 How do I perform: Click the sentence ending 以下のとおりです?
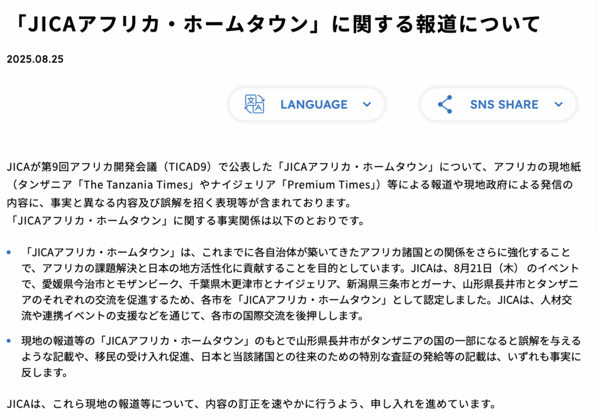pos(187,221)
